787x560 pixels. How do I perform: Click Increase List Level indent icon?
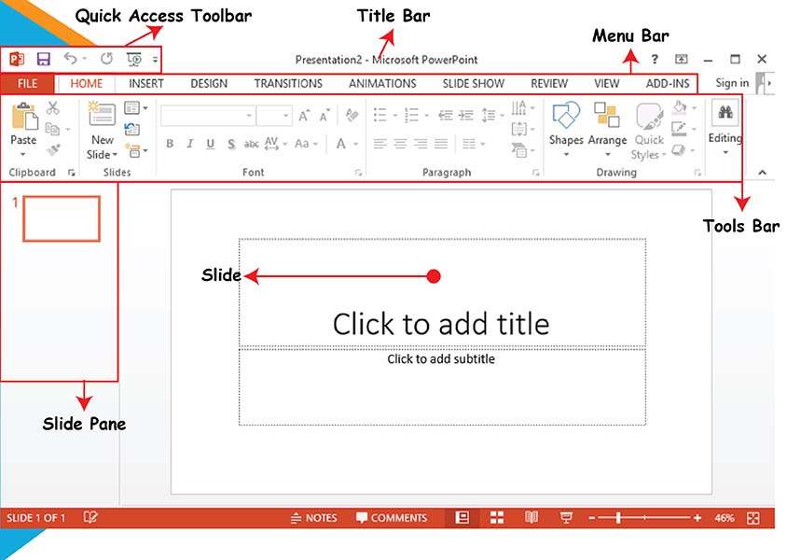466,116
